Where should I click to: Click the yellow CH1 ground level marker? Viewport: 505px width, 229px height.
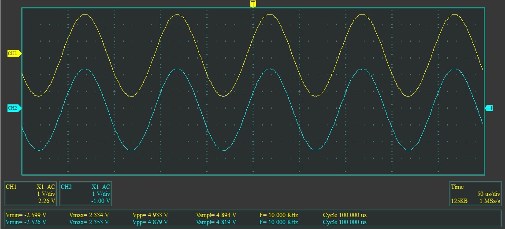point(14,54)
